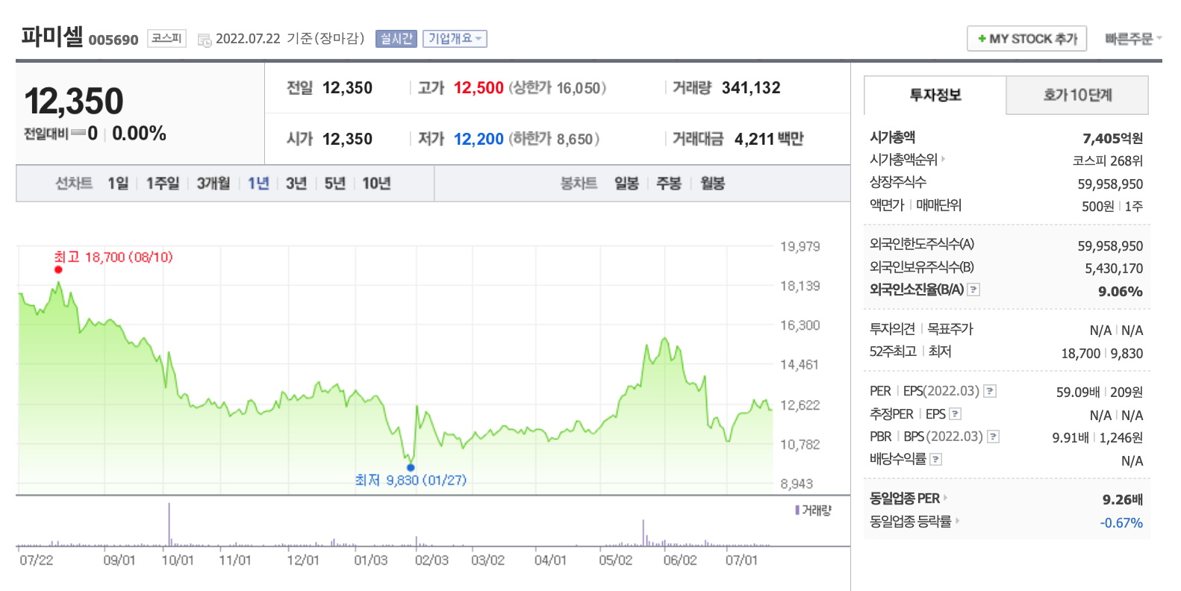Expand 동일업종 PER arrow link

[x=945, y=497]
